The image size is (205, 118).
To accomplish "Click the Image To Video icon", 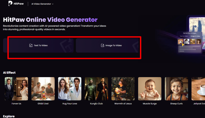I will (102, 45).
